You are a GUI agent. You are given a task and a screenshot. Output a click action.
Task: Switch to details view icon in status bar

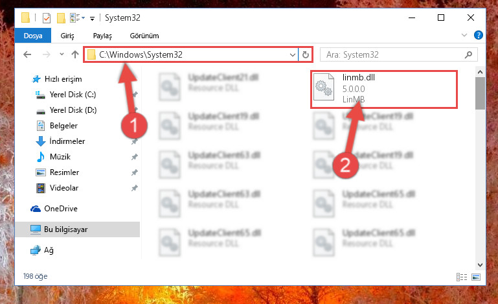462,277
